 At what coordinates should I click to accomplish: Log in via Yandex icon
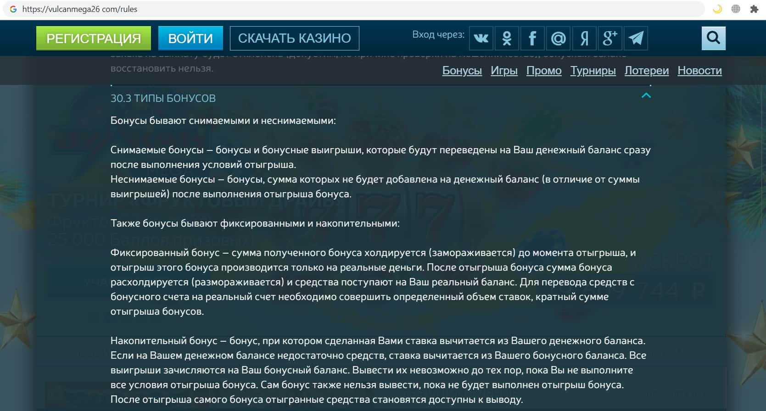584,38
